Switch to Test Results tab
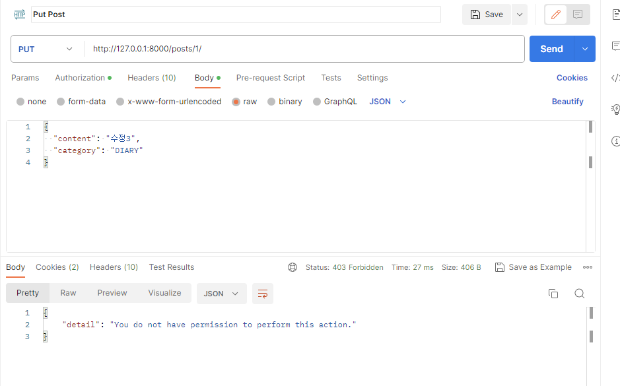 [172, 267]
